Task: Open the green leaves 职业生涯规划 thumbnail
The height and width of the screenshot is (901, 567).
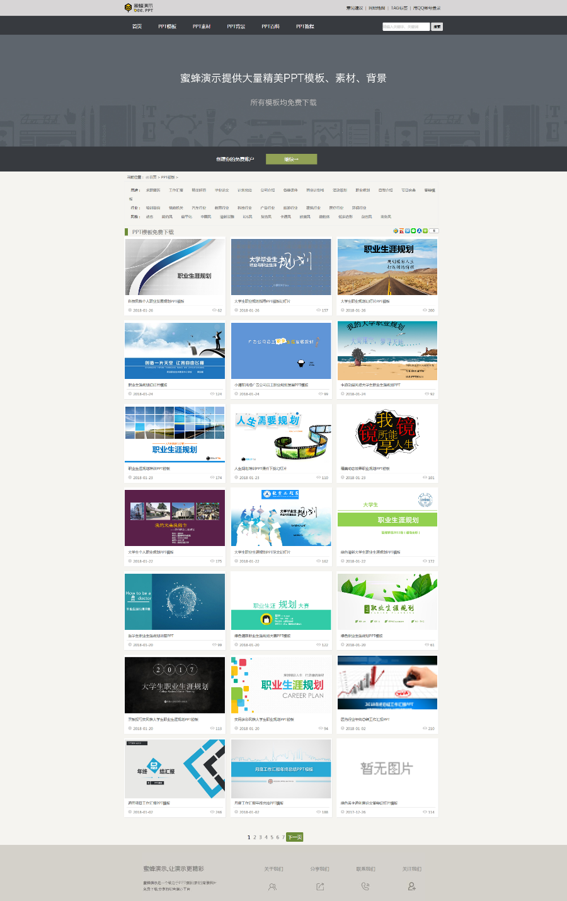Action: point(387,602)
